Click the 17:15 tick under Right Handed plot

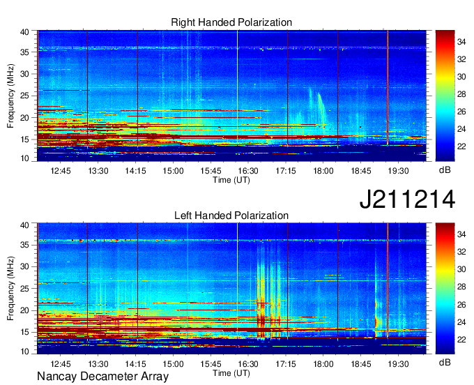tap(286, 171)
